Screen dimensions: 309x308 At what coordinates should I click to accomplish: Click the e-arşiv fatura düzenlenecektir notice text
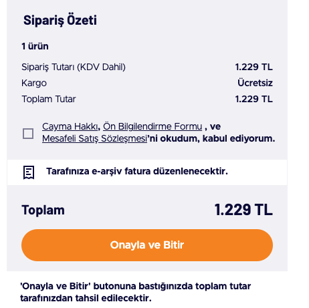(137, 171)
